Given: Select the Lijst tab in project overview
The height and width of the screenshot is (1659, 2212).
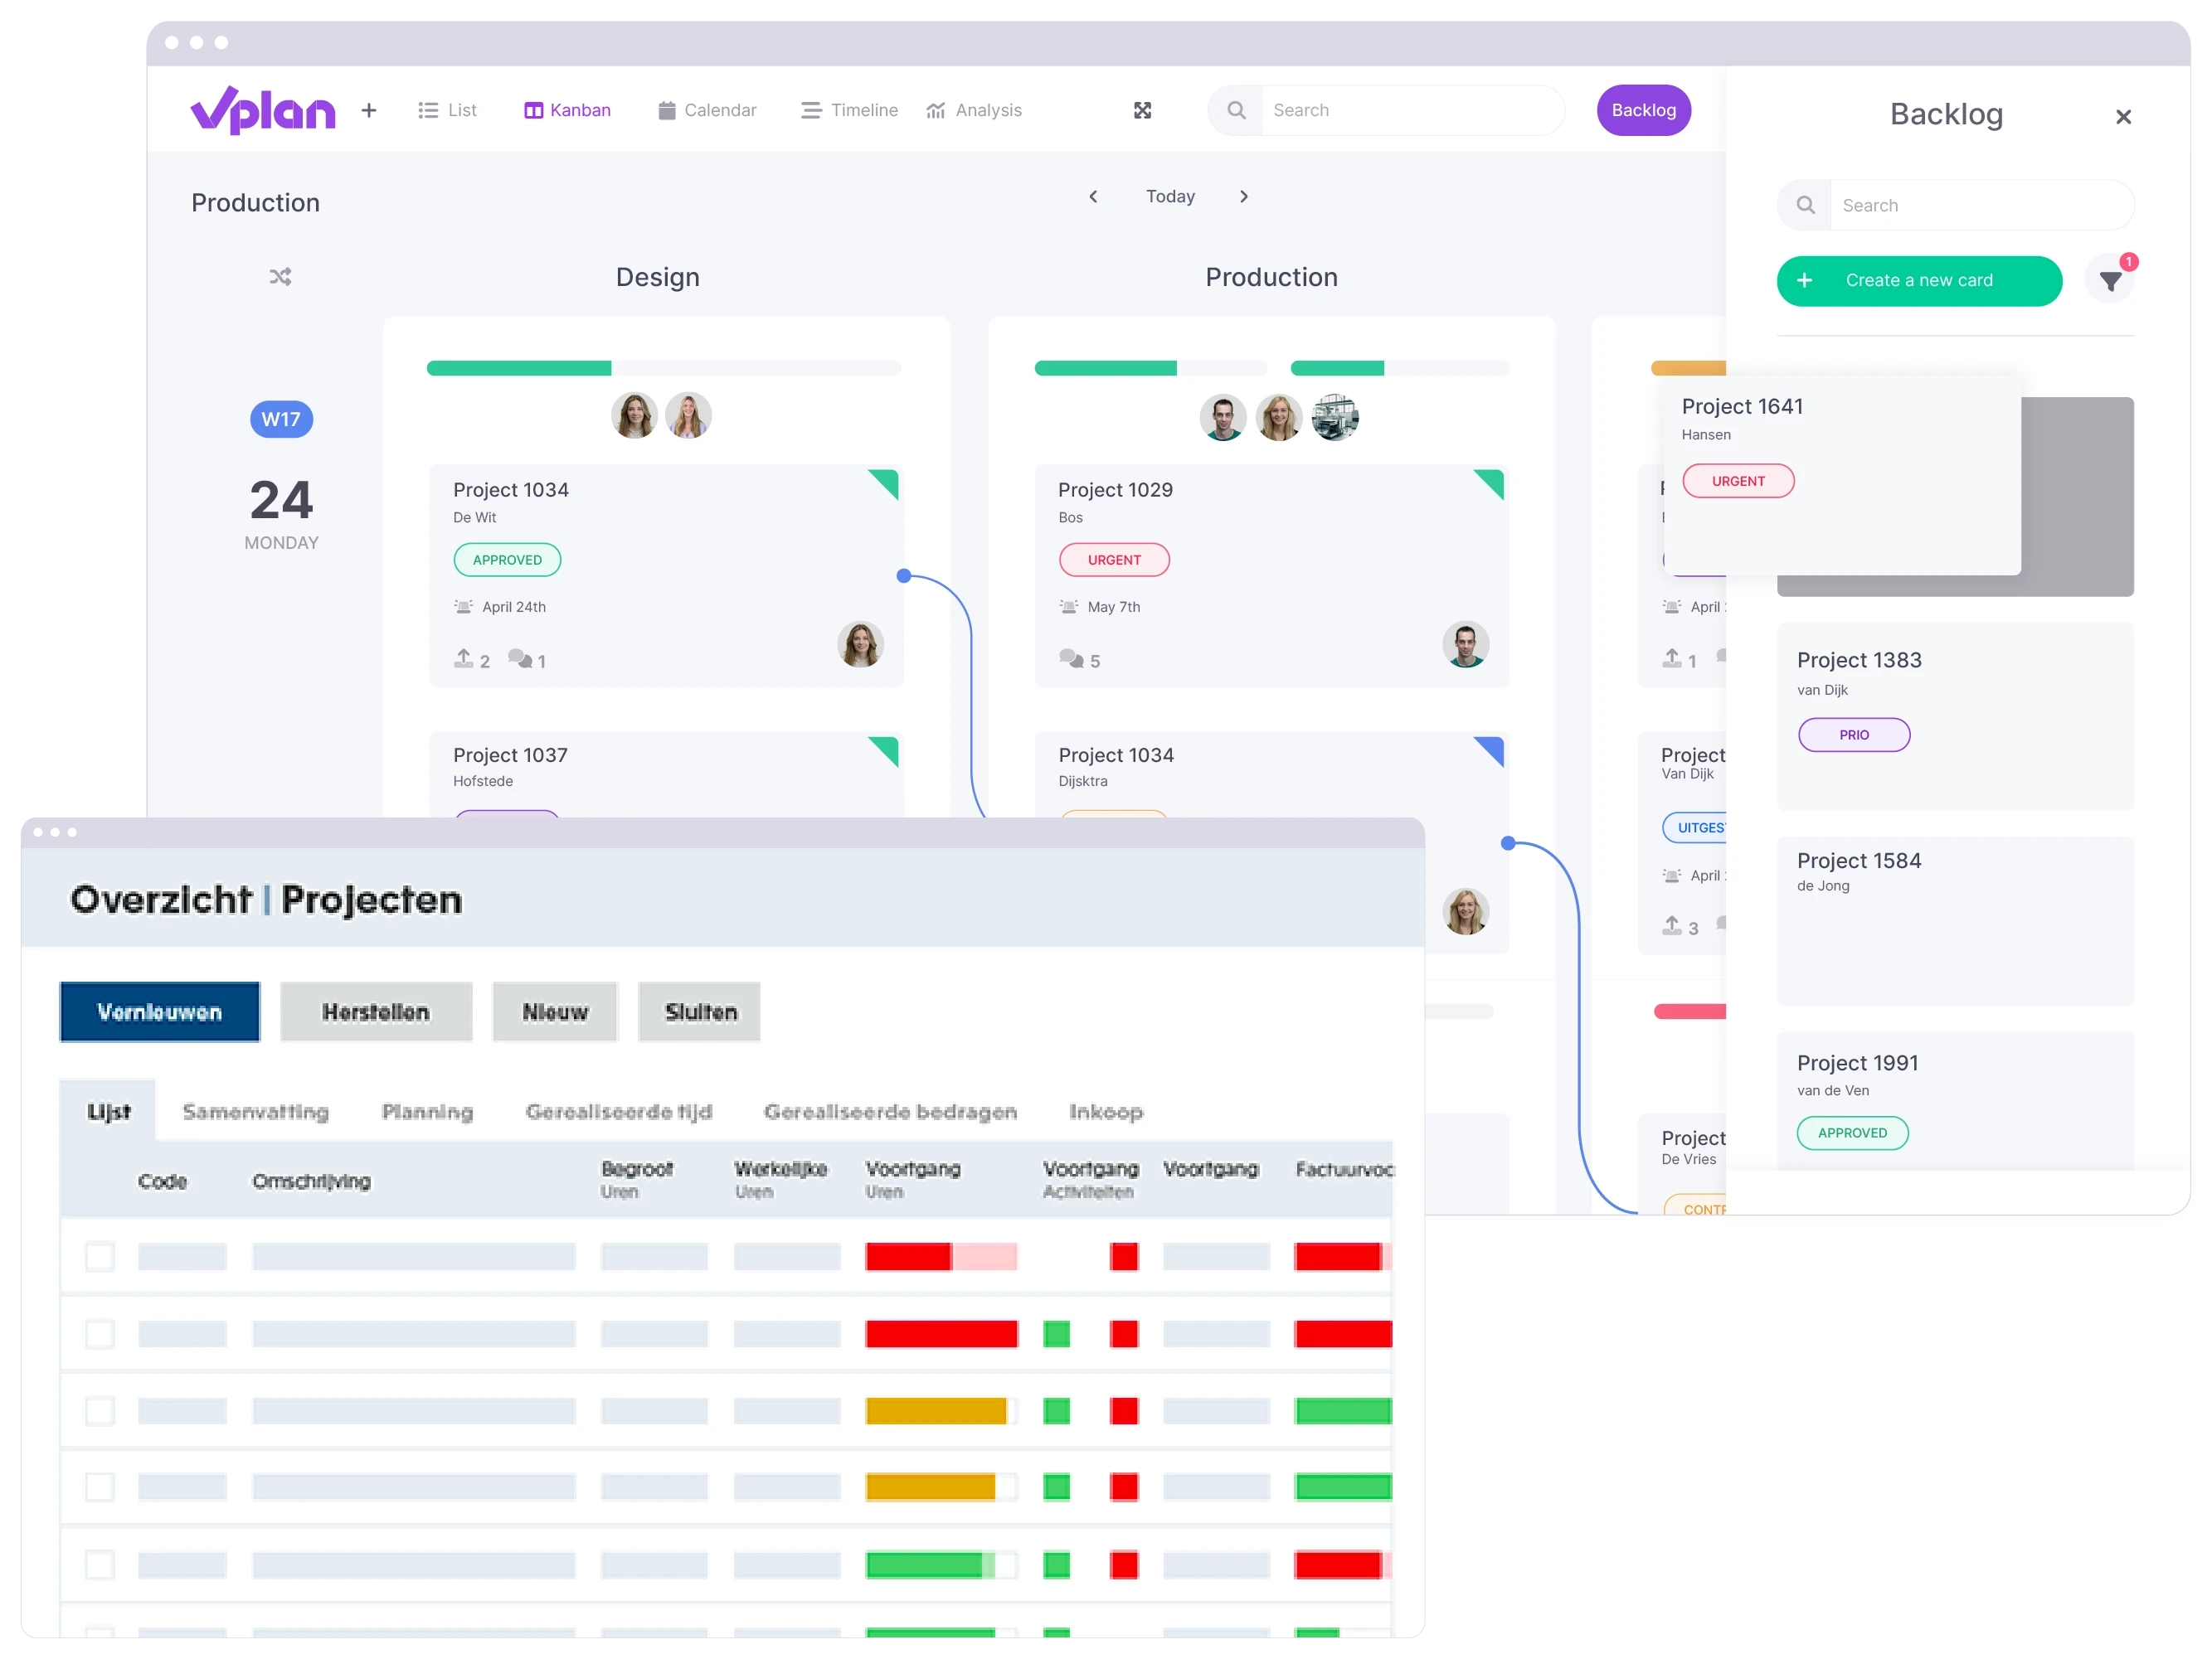Looking at the screenshot, I should click(x=108, y=1110).
